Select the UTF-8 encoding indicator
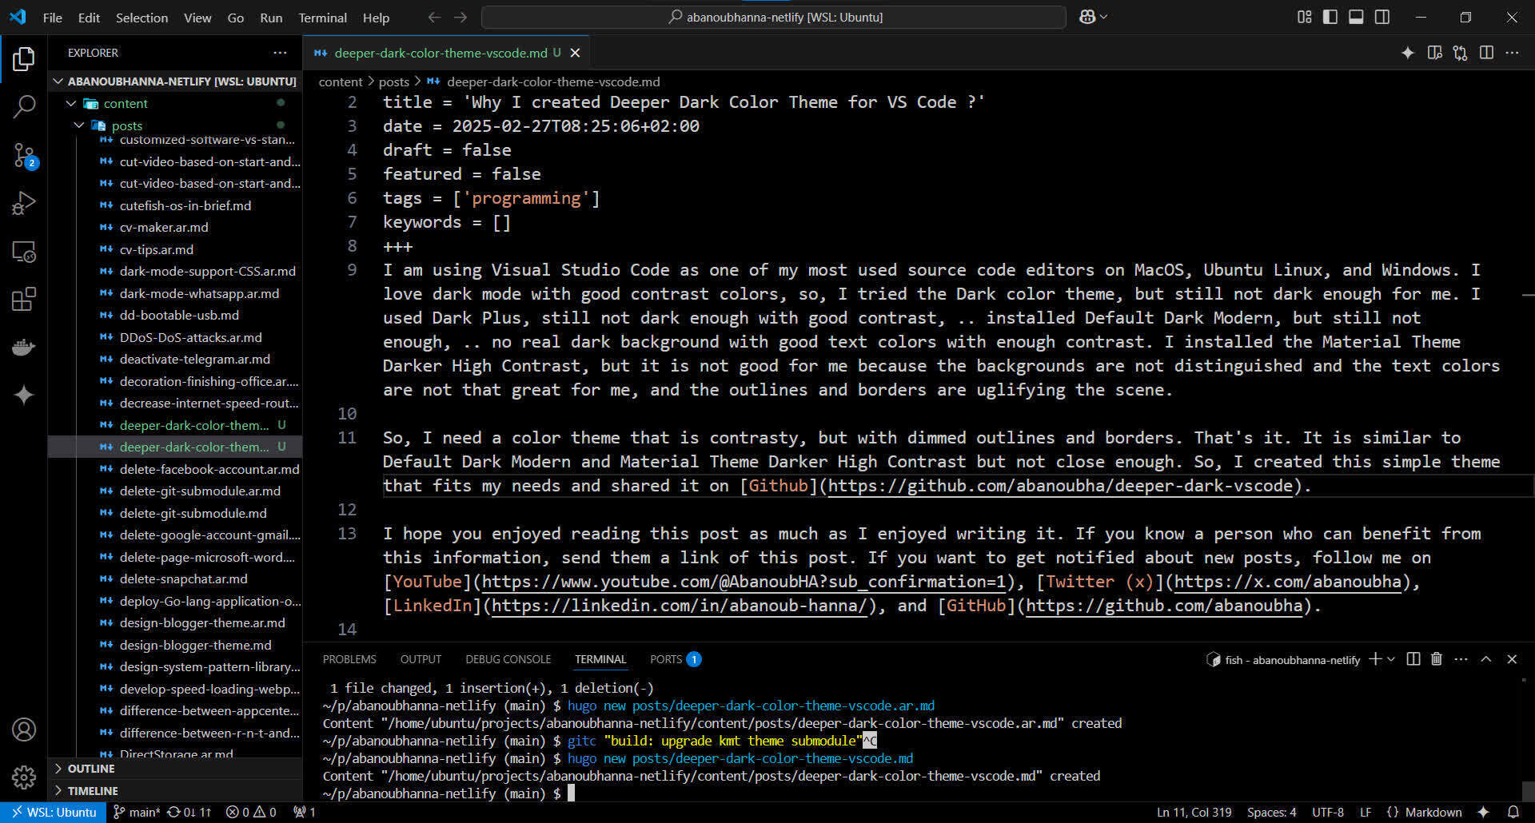The image size is (1535, 823). [x=1328, y=812]
